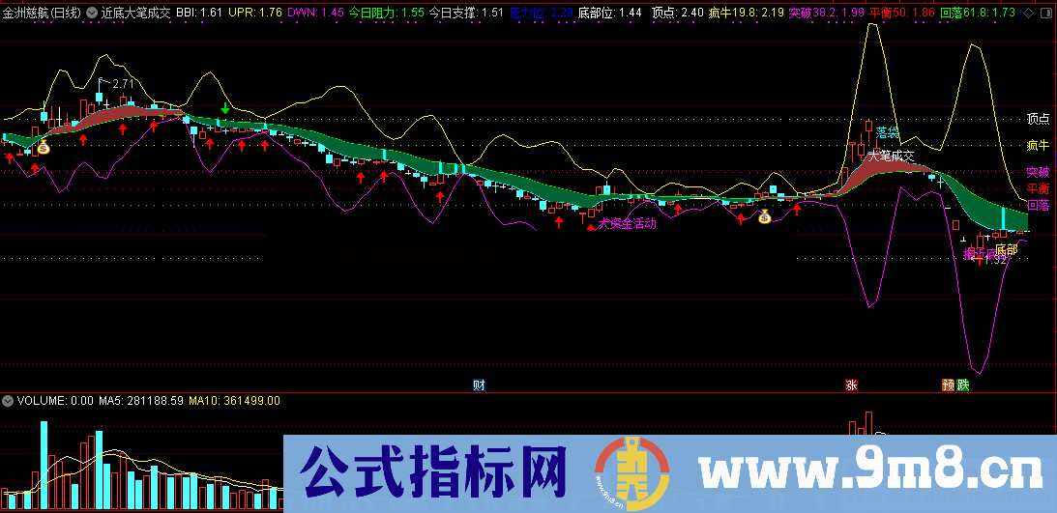
Task: Click the 平衡 level label on right axis
Action: click(1038, 188)
